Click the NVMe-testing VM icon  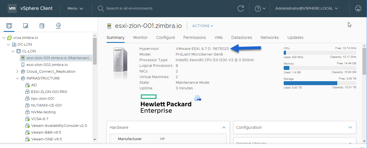click(x=27, y=112)
